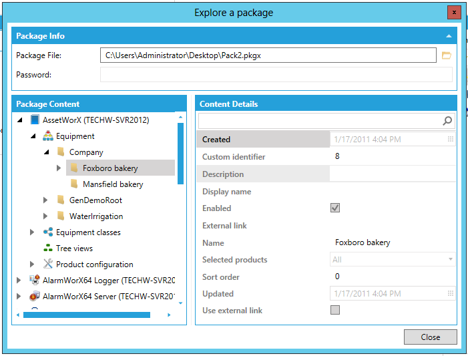Click the Tree views icon

pyautogui.click(x=47, y=248)
